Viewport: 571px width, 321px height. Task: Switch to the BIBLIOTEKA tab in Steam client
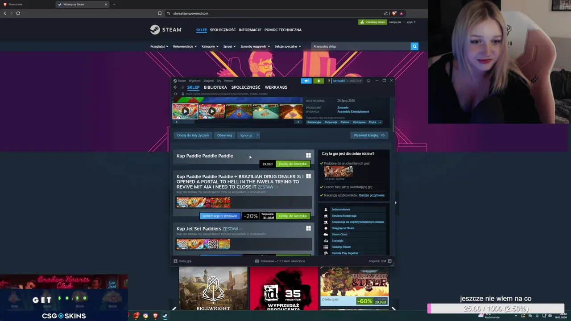click(x=215, y=87)
